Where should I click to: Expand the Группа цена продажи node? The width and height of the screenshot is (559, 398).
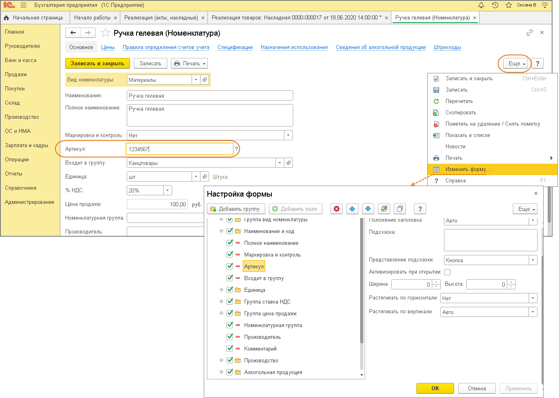point(221,313)
